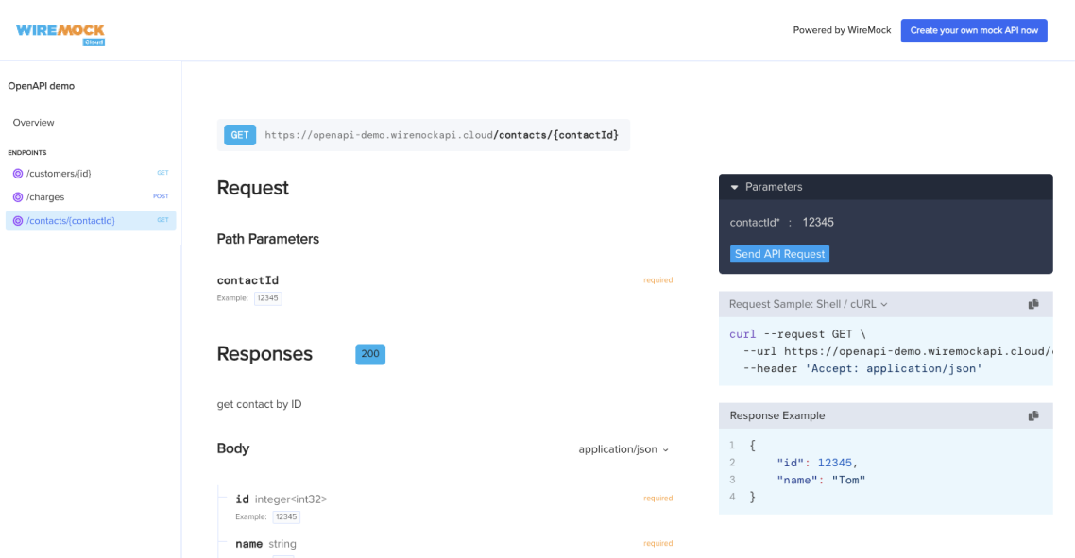Click the contactId path parameter name
Screen dimensions: 1075x558
(x=247, y=280)
